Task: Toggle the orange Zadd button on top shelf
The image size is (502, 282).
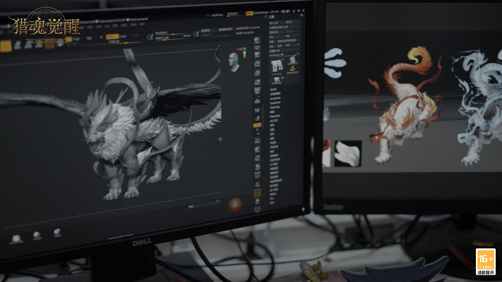Action: 112,37
